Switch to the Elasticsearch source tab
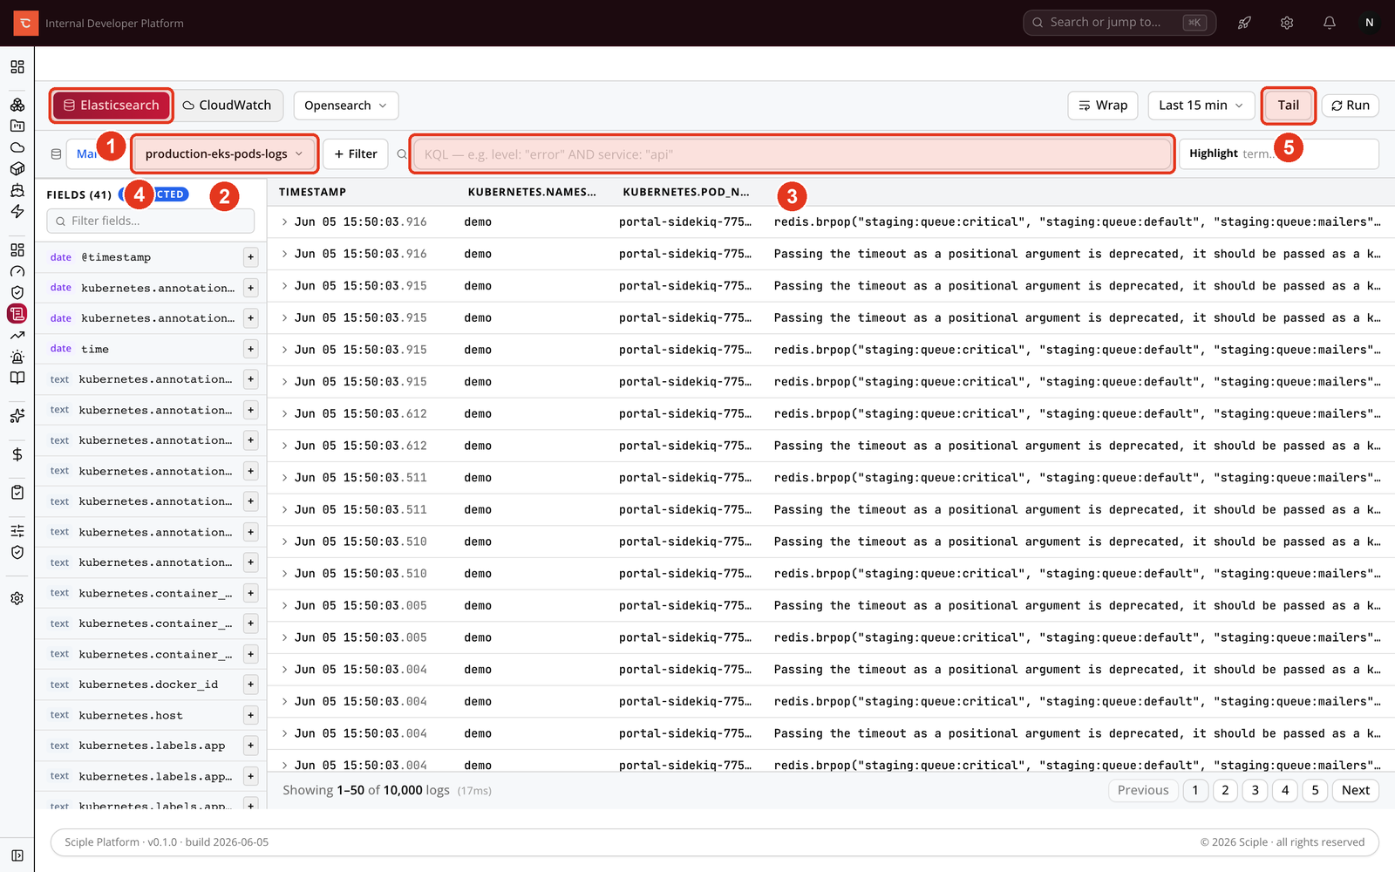Viewport: 1395px width, 872px height. (x=111, y=106)
